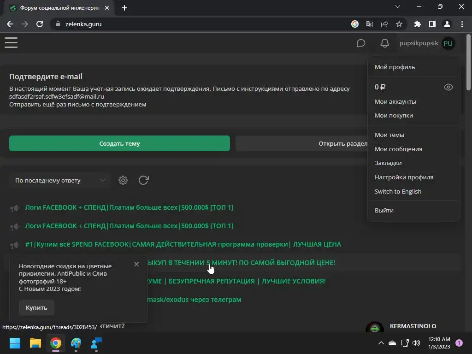472x354 pixels.
Task: Open KERMASTINOLO user profile
Action: point(413,326)
